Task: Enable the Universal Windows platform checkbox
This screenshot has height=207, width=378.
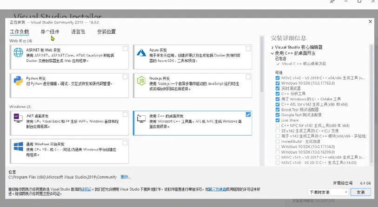Action: [125, 143]
